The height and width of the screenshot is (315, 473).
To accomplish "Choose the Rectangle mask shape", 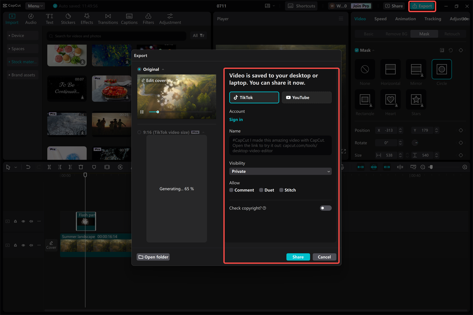I will (x=365, y=99).
